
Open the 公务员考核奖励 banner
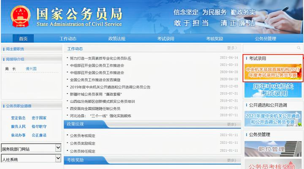click(273, 164)
